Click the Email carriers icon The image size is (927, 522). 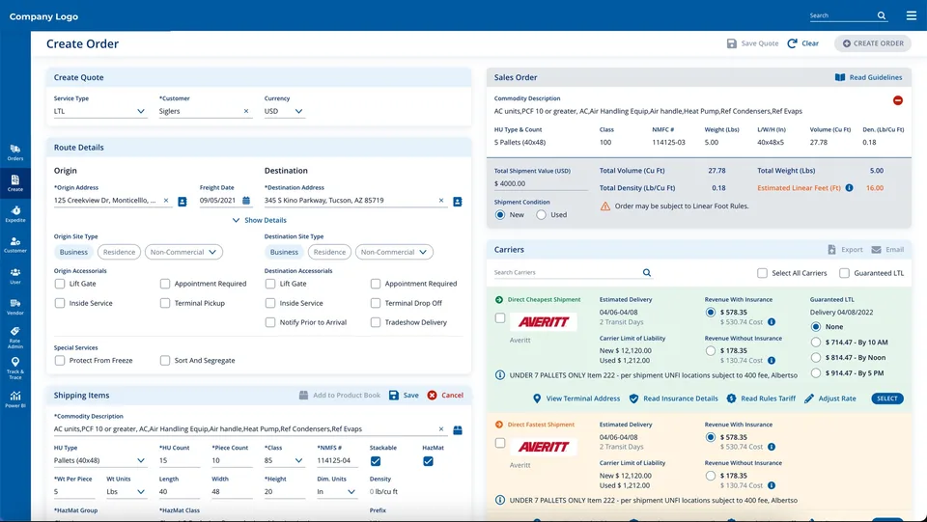pyautogui.click(x=876, y=249)
